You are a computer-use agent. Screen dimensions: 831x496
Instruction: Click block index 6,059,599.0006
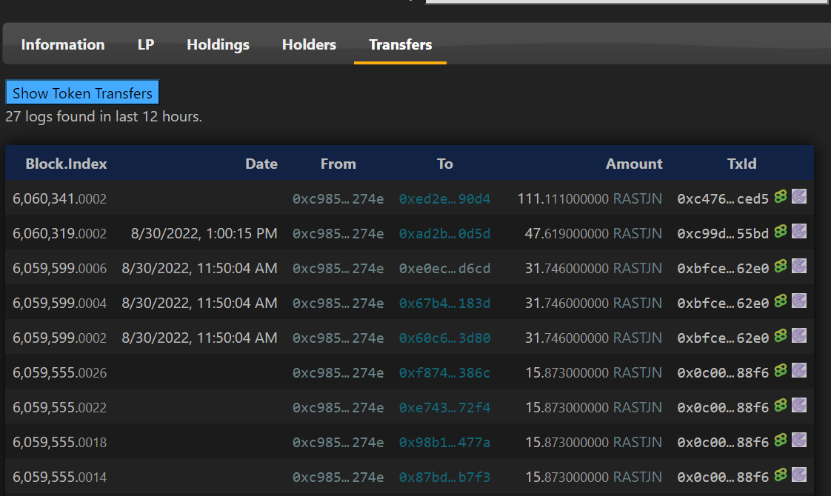(59, 268)
